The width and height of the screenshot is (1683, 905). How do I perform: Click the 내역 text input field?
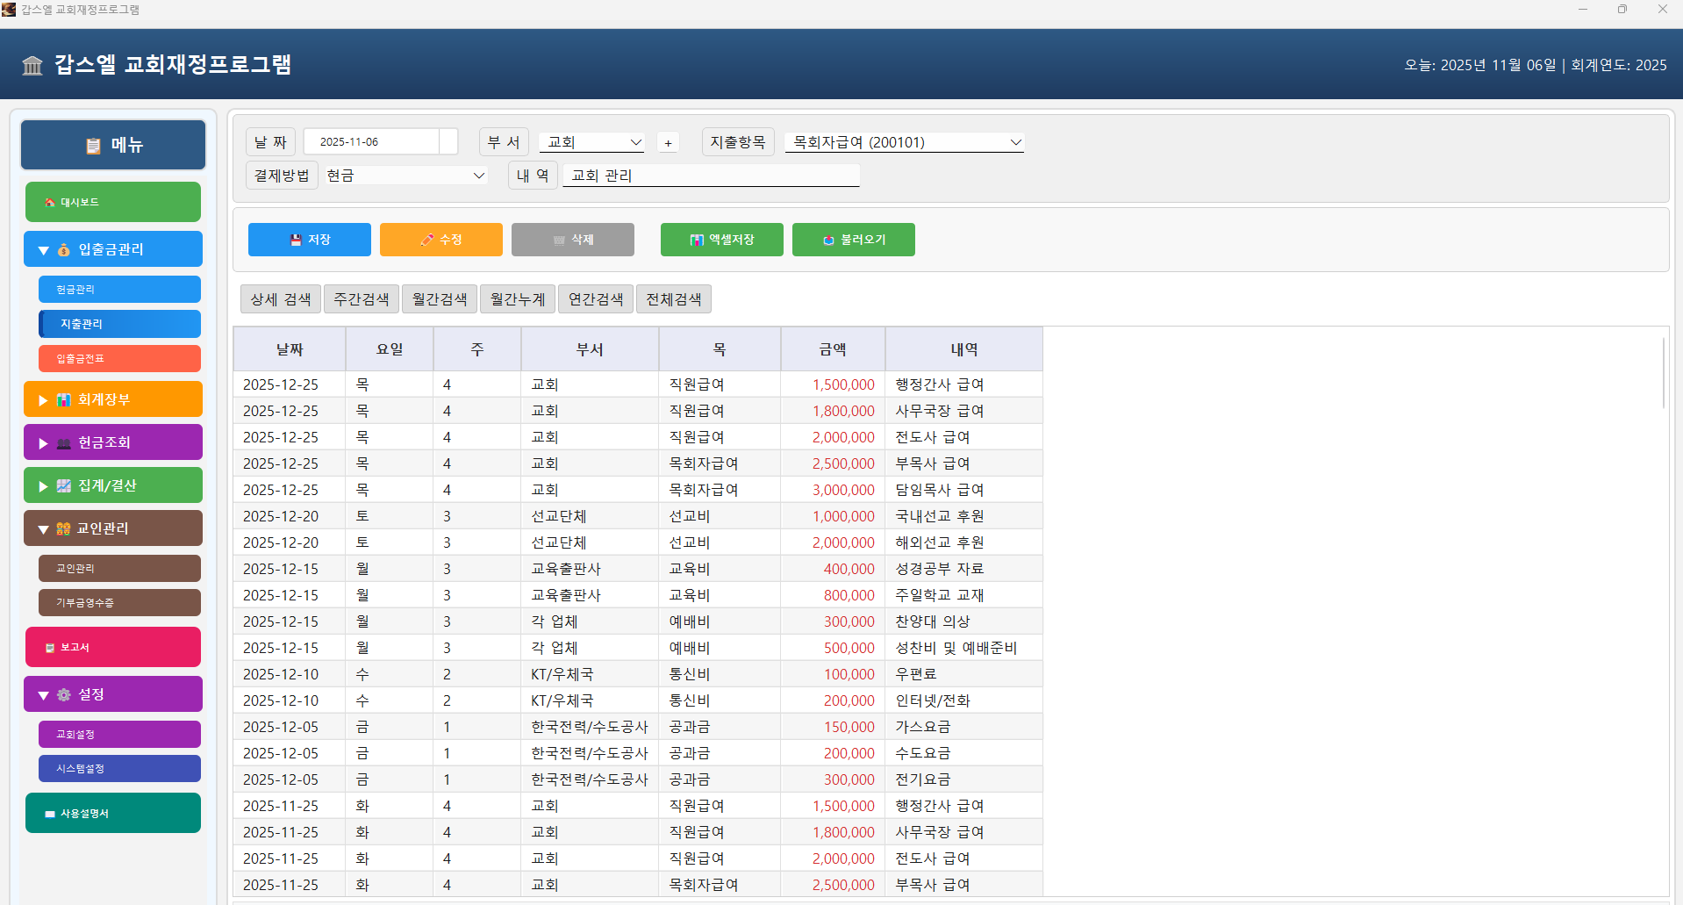coord(711,176)
